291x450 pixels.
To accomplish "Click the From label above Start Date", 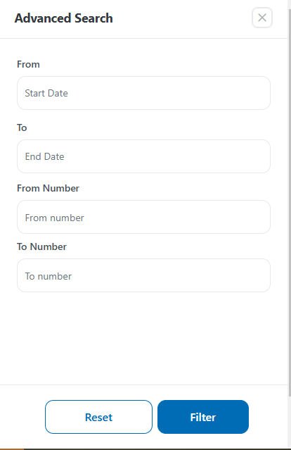I will [28, 64].
